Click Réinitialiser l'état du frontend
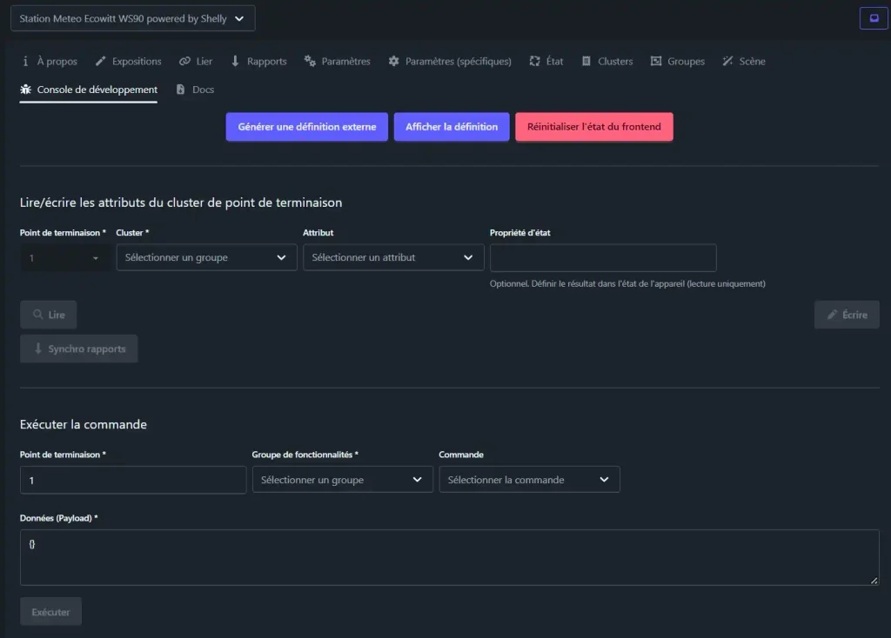This screenshot has height=638, width=891. tap(593, 127)
